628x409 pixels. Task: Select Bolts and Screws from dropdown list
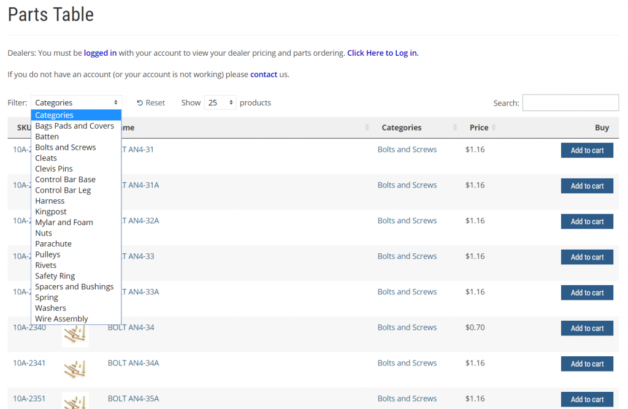point(66,147)
